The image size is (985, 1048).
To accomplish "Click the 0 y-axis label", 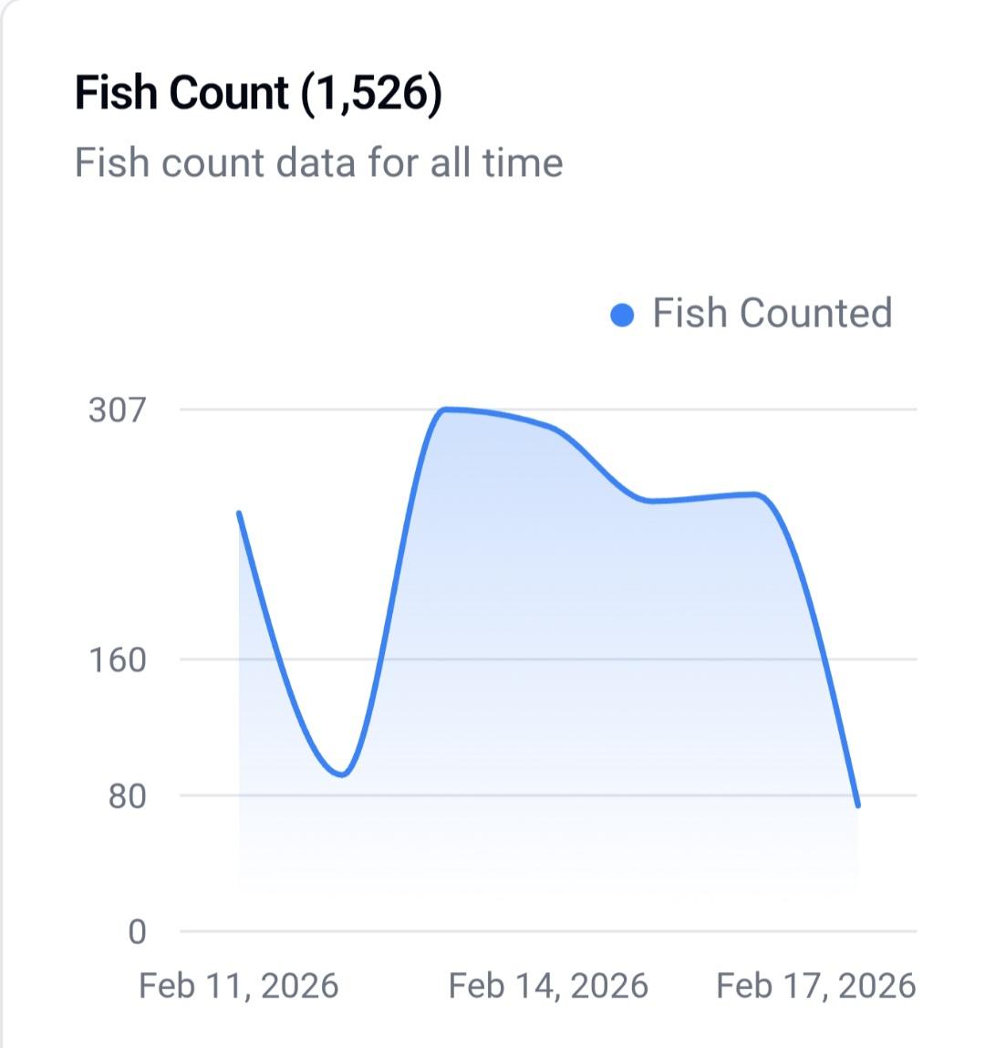I will pos(137,932).
